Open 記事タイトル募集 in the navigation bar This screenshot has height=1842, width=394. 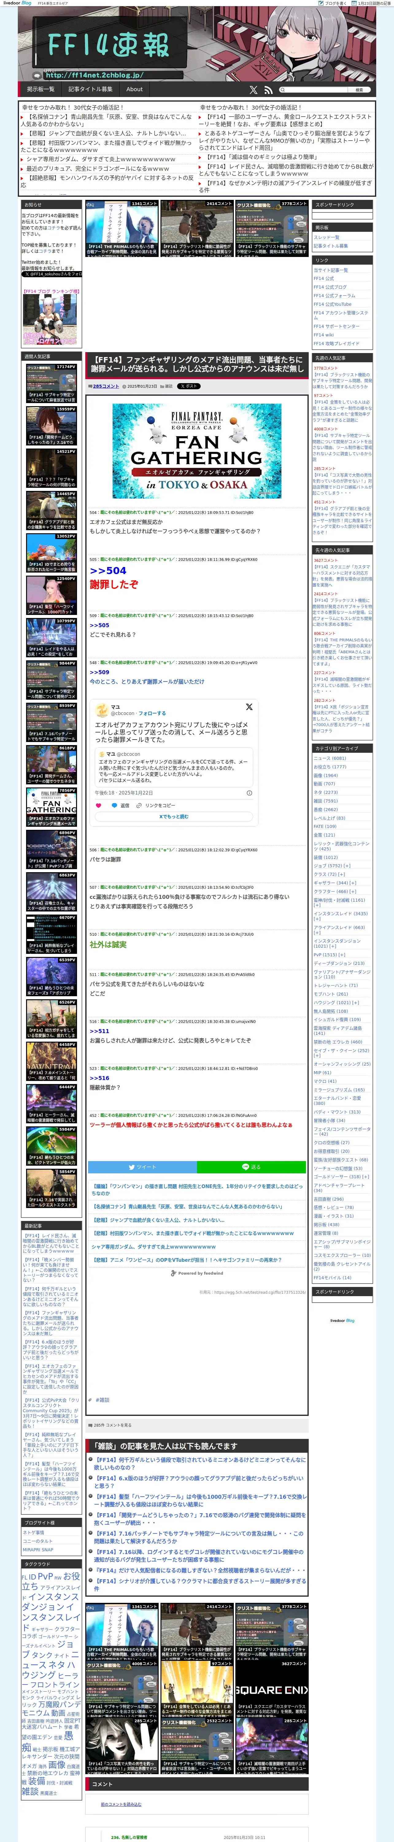click(x=90, y=89)
